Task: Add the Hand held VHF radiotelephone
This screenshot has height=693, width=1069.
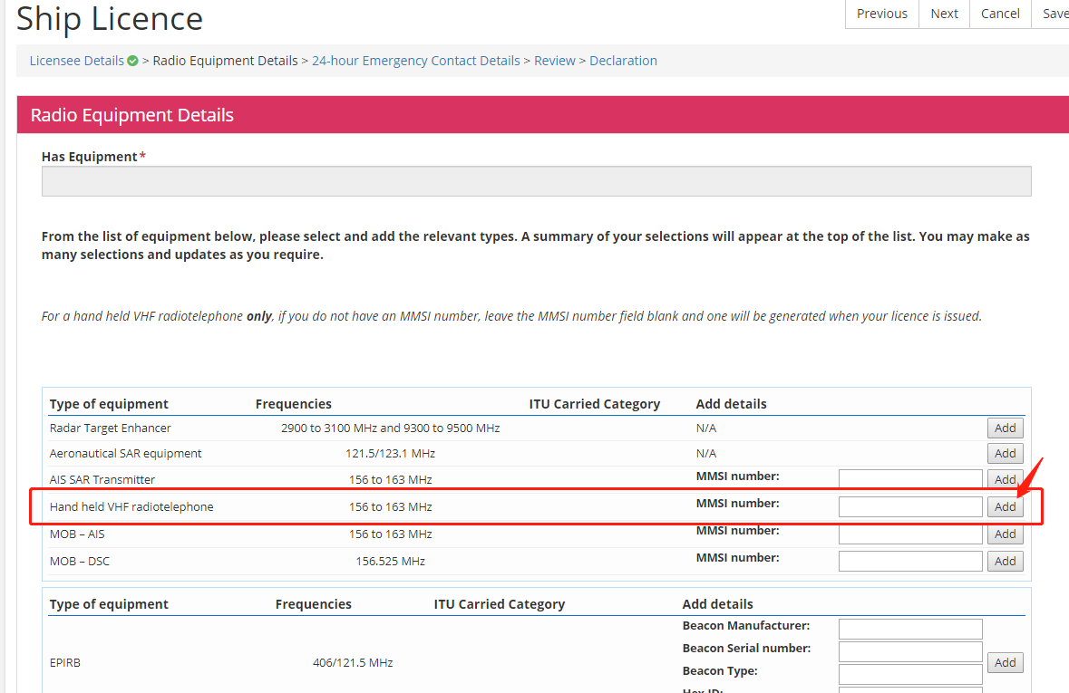Action: [1005, 506]
